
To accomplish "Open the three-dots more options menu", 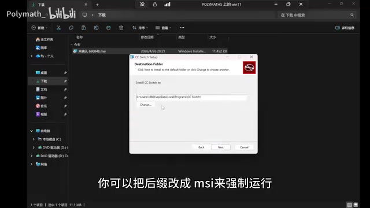I will tap(182, 28).
